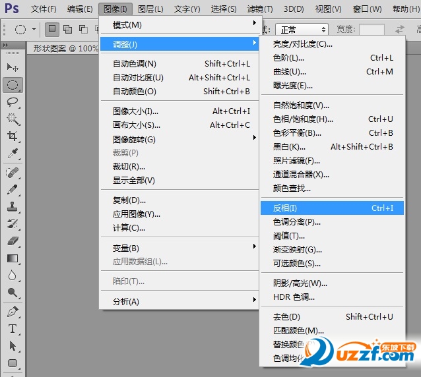Select the Pen tool
The width and height of the screenshot is (421, 377).
[x=13, y=312]
